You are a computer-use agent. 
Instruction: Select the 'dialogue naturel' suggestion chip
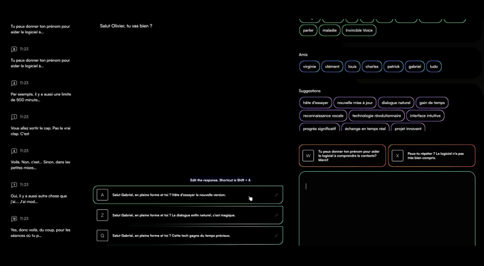[x=396, y=103]
